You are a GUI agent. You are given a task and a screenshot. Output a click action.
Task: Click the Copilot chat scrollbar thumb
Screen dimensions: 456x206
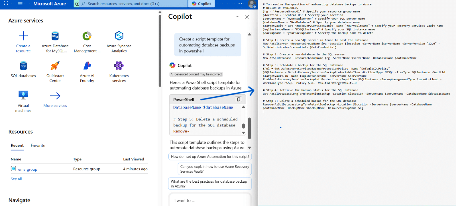tap(249, 128)
